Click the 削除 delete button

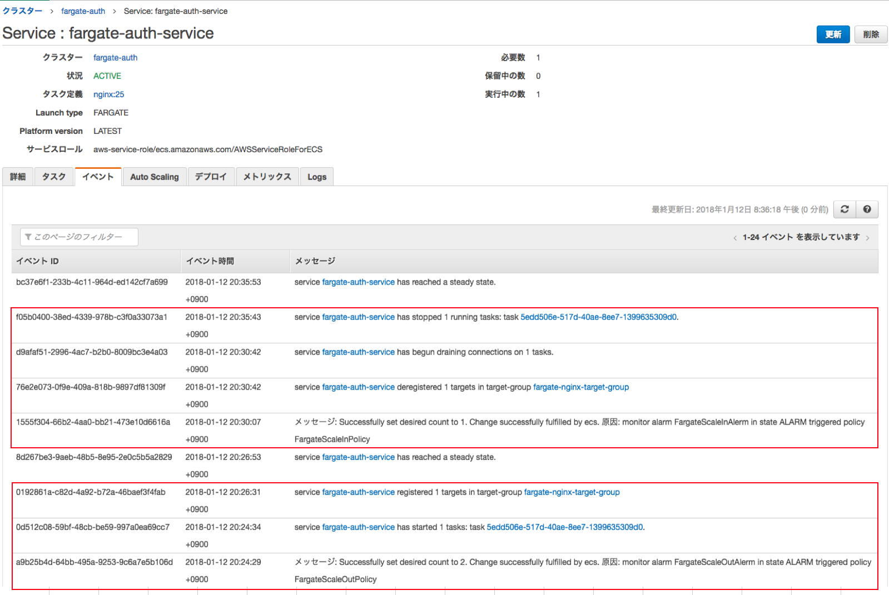pos(871,34)
